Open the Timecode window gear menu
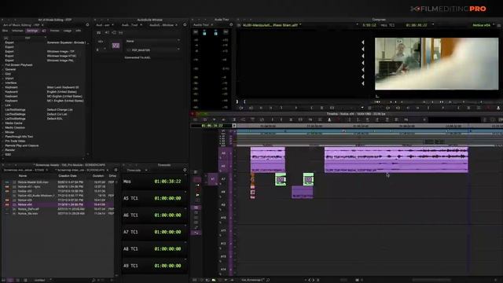The image size is (503, 283). (185, 170)
